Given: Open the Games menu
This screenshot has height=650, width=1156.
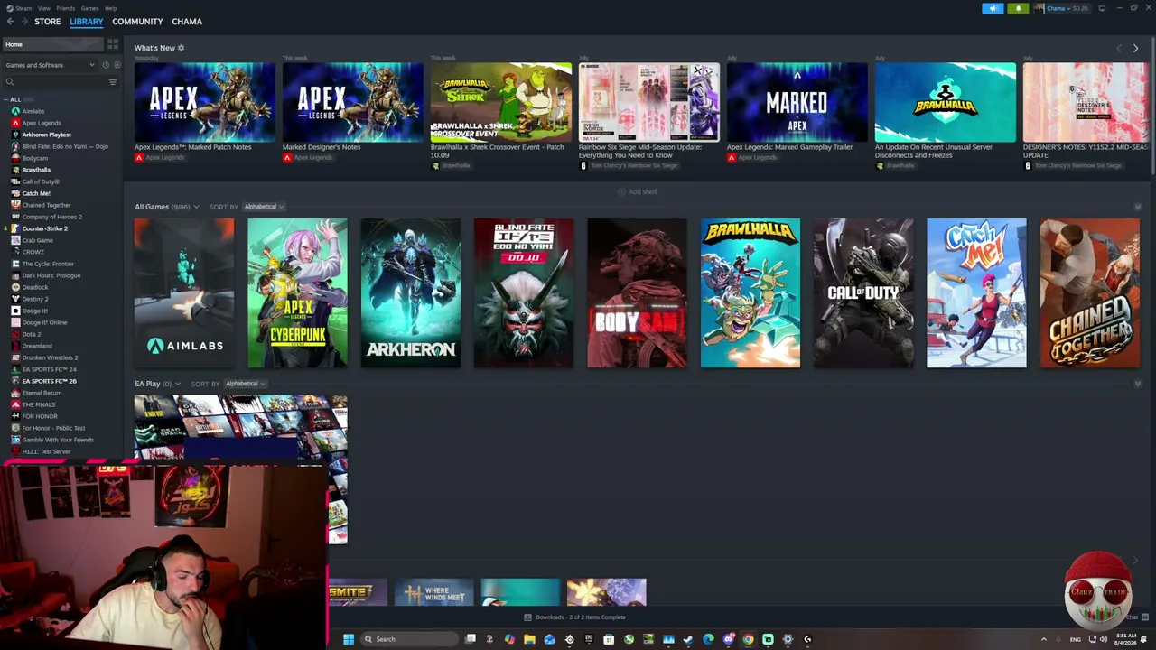Looking at the screenshot, I should pos(89,8).
